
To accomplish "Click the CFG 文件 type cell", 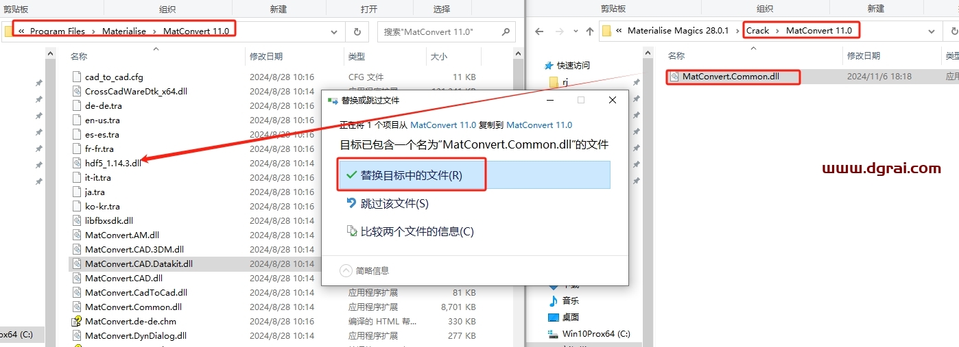I will pos(366,77).
